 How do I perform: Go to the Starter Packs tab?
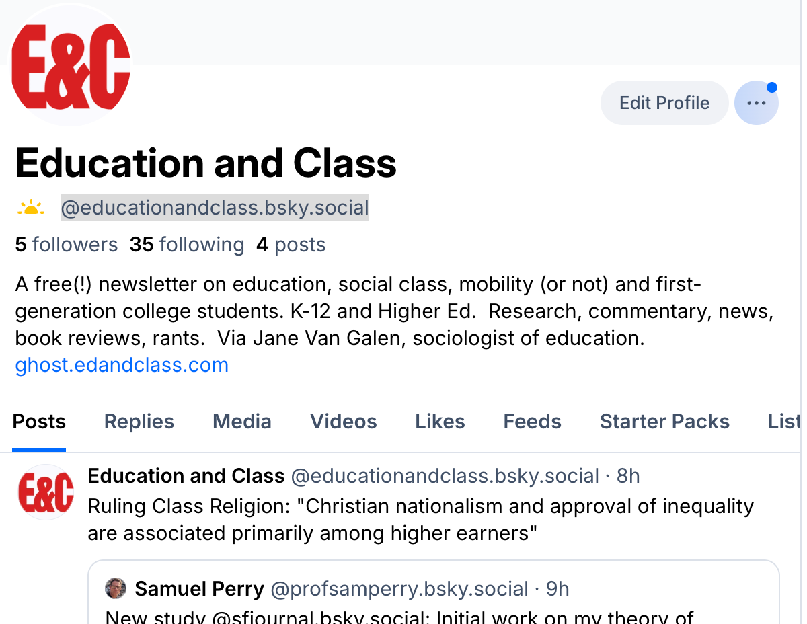pos(664,422)
